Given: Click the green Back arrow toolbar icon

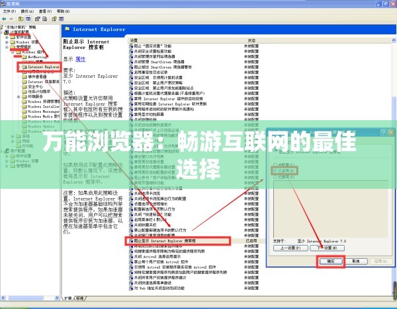Looking at the screenshot, I should (4, 19).
